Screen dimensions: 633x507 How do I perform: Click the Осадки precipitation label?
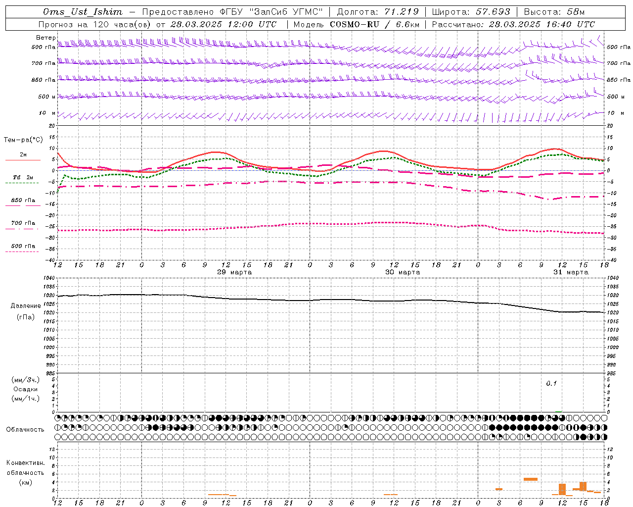[25, 389]
